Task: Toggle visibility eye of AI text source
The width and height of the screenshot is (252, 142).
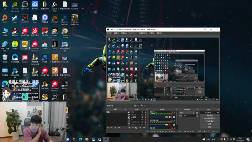Action: pyautogui.click(x=142, y=120)
